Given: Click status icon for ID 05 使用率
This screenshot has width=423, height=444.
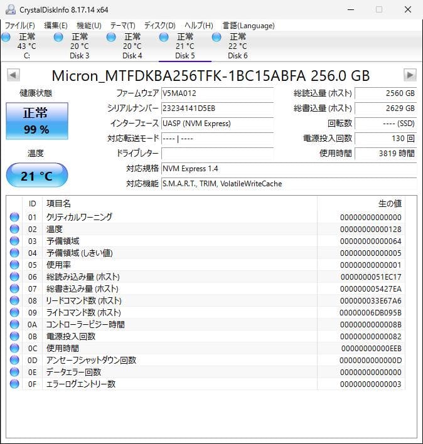Looking at the screenshot, I should click(14, 265).
